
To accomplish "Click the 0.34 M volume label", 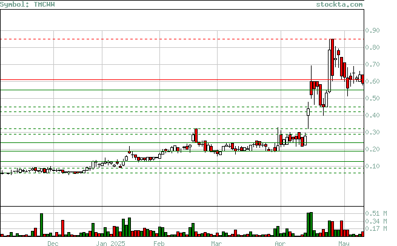I will pyautogui.click(x=376, y=221).
